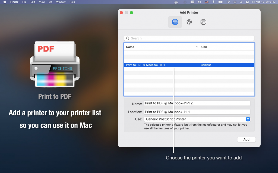Open the IP printer globe icon
The width and height of the screenshot is (278, 173).
pos(189,22)
